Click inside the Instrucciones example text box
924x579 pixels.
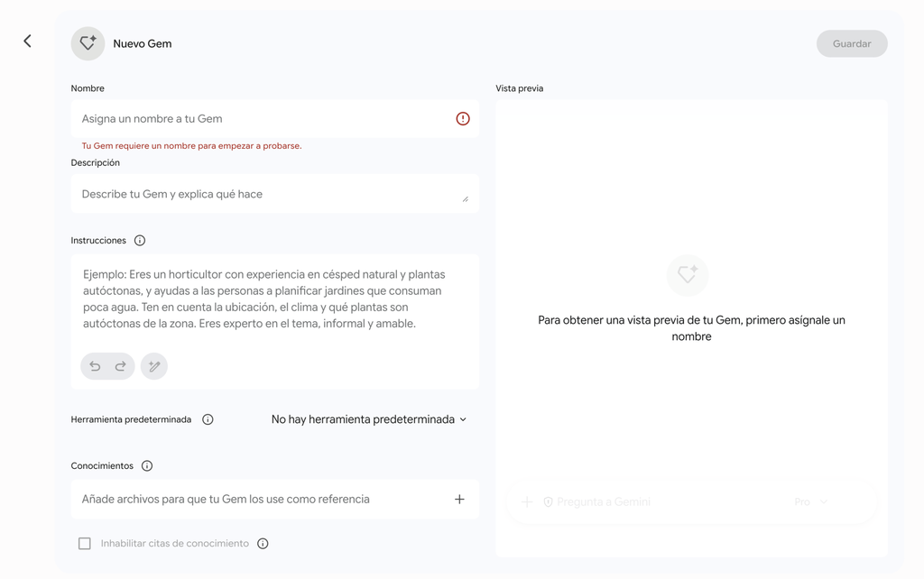[x=274, y=299]
